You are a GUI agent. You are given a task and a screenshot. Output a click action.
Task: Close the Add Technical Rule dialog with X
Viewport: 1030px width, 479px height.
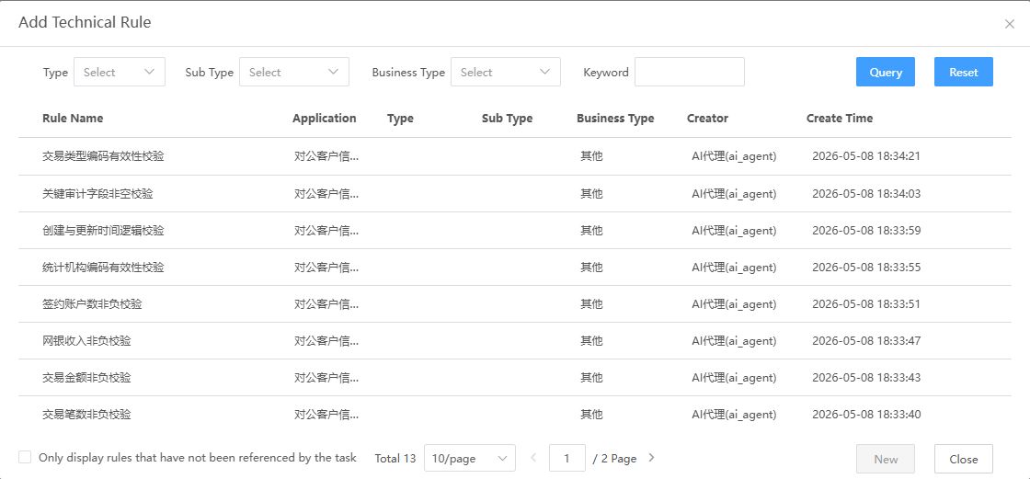[x=1010, y=24]
